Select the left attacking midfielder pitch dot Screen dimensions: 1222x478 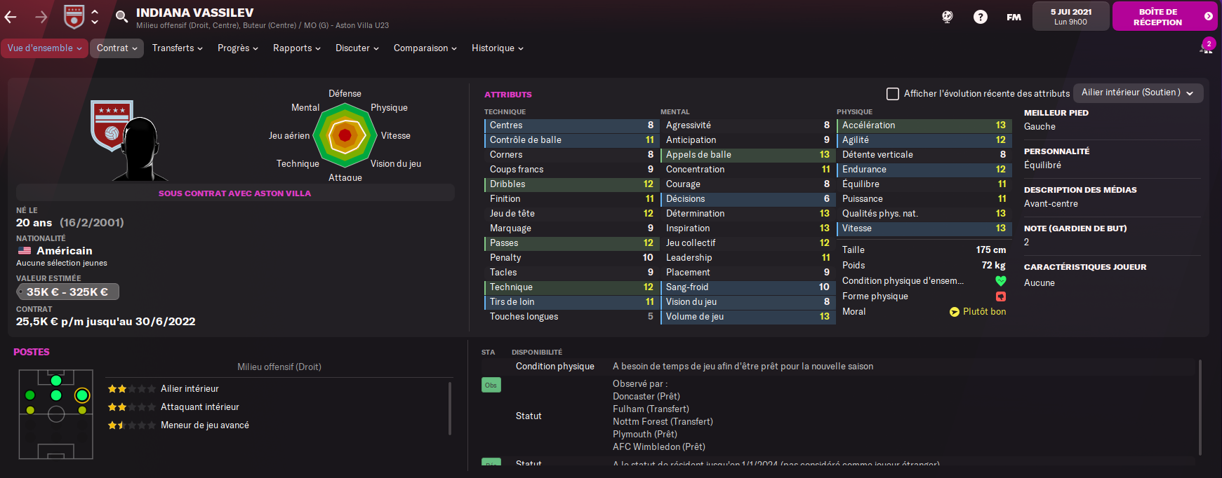(x=30, y=395)
